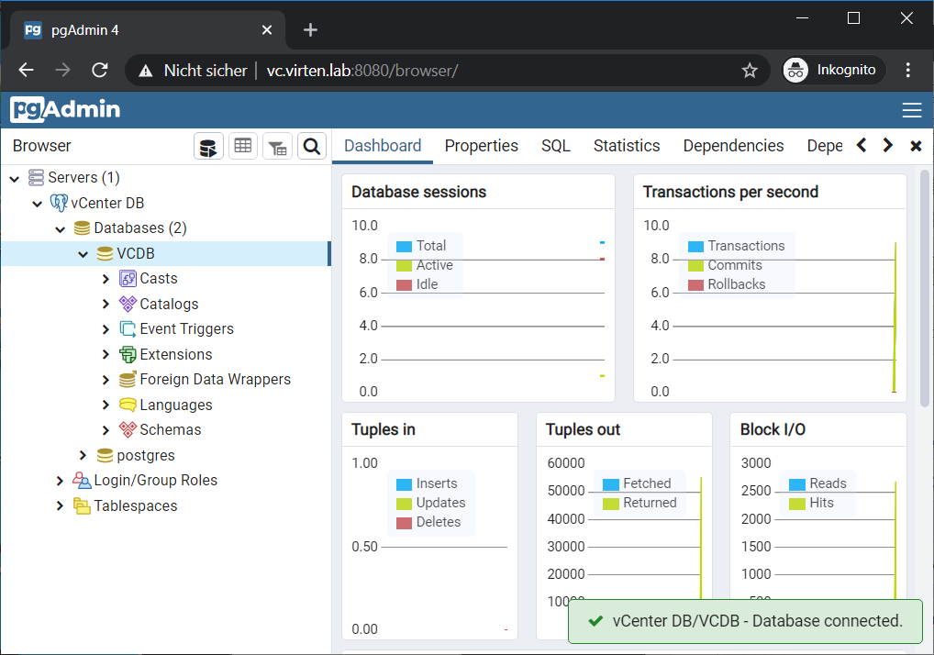
Task: Click the pgAdmin 4 browser tab
Action: point(148,29)
